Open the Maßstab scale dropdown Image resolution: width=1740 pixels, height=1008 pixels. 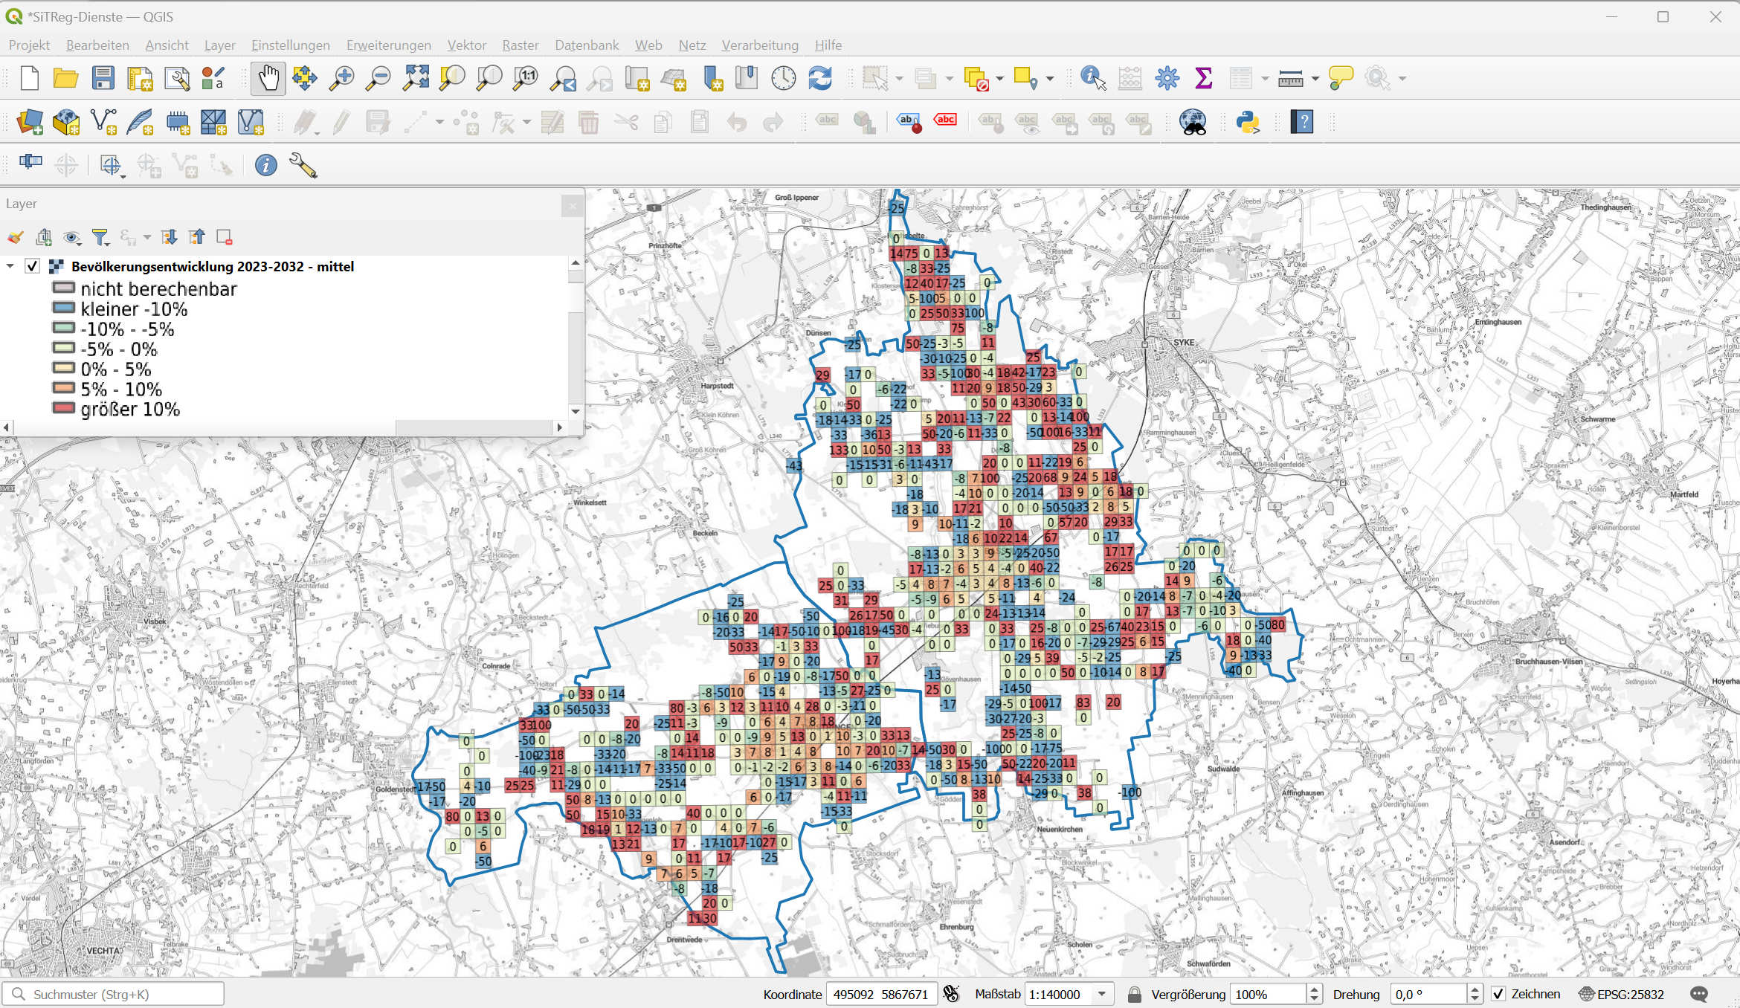click(1102, 994)
